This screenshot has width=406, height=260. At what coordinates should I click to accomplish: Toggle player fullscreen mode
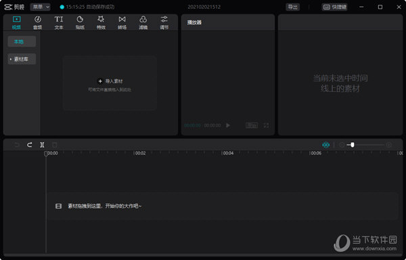point(266,125)
